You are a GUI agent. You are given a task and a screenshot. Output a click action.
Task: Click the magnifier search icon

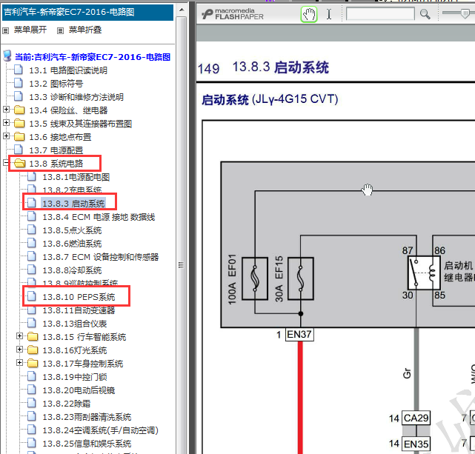tap(425, 14)
